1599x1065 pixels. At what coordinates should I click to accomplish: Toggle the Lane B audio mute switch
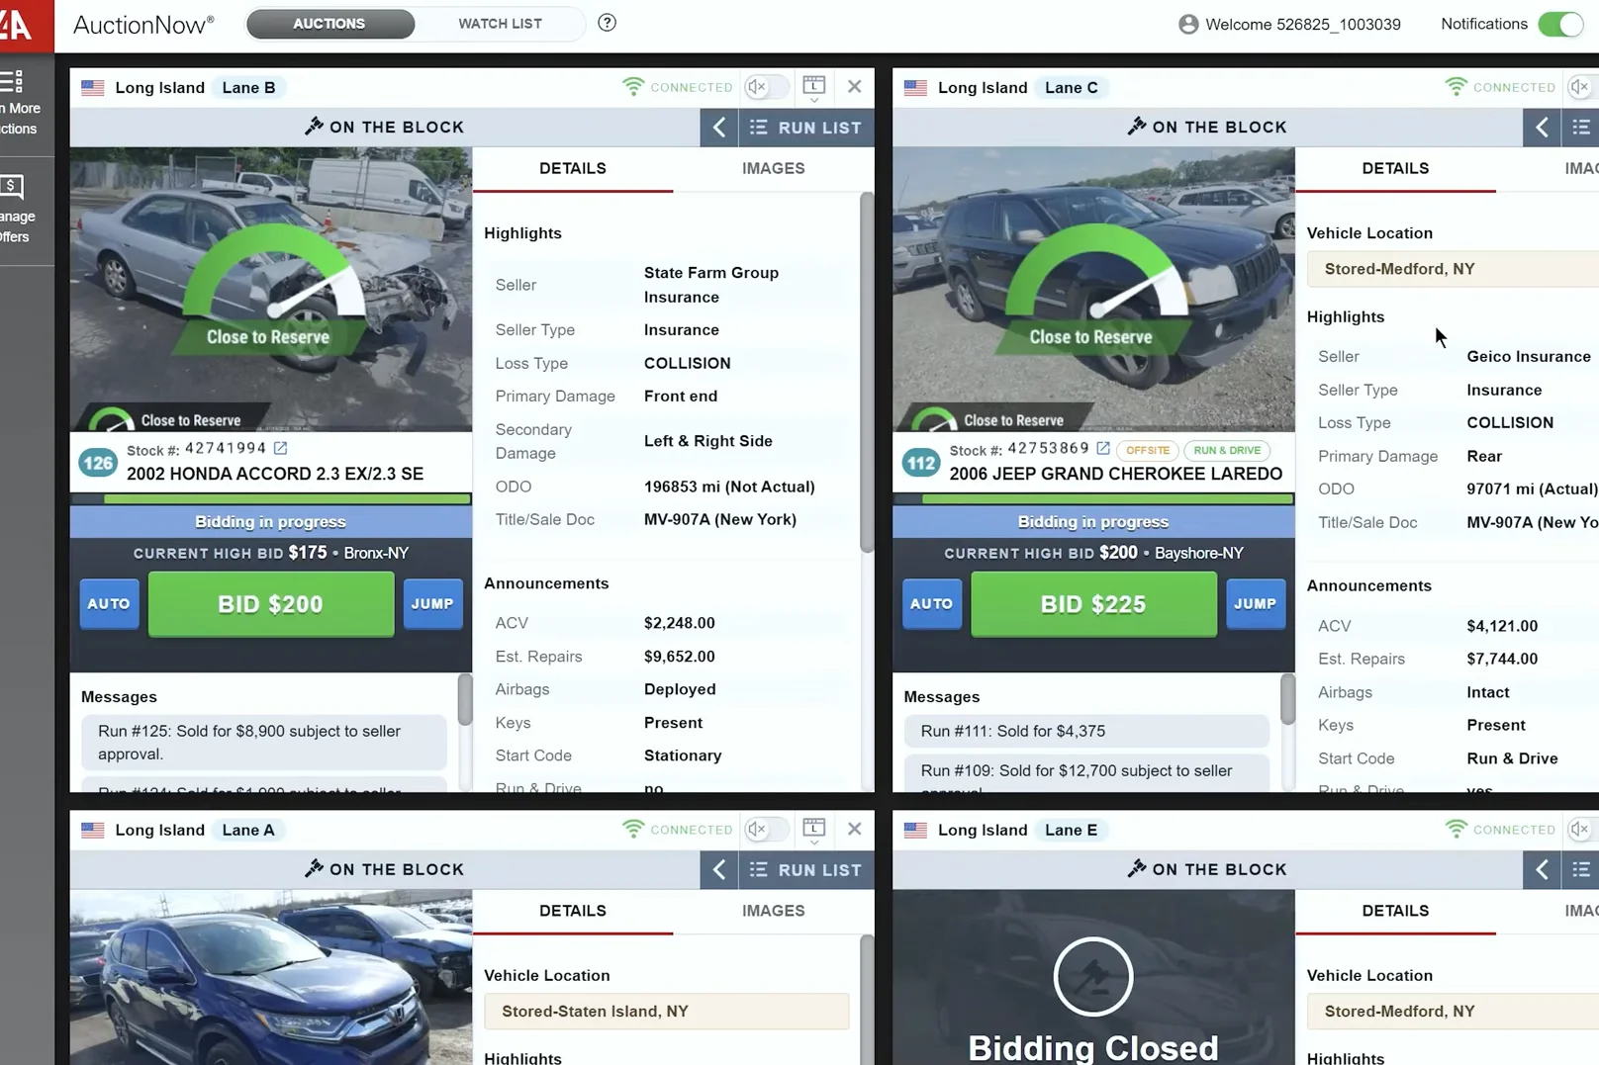point(767,87)
